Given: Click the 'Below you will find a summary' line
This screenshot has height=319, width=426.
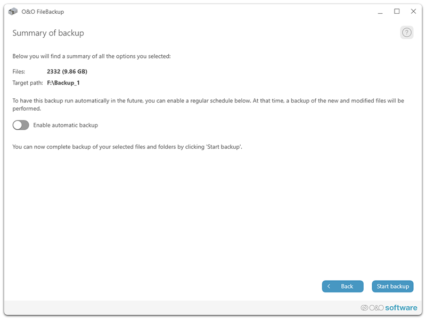Looking at the screenshot, I should [92, 56].
